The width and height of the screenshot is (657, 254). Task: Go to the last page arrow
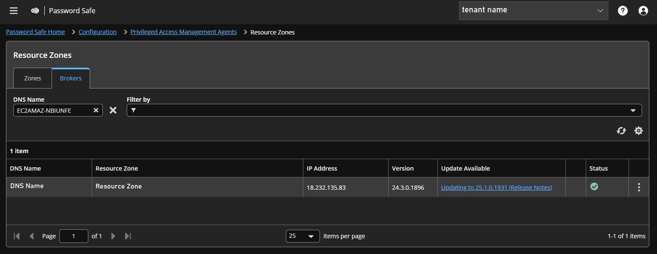[128, 236]
